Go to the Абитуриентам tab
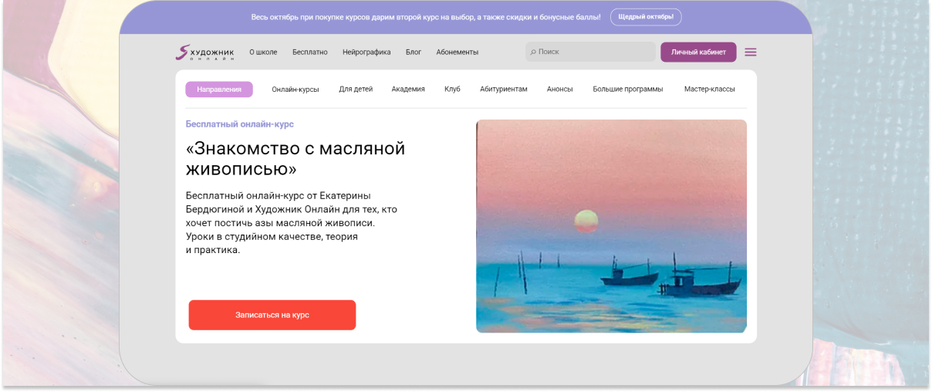The width and height of the screenshot is (932, 392). click(503, 90)
